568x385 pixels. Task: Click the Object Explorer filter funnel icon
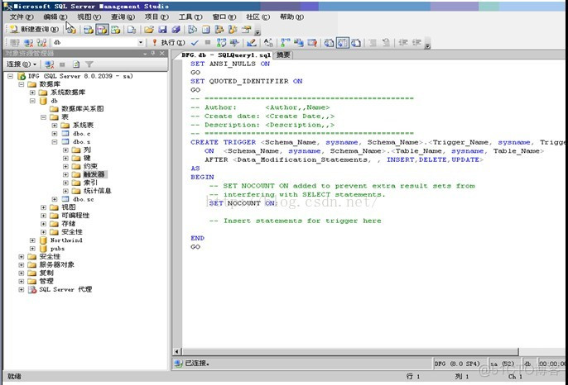click(x=89, y=64)
